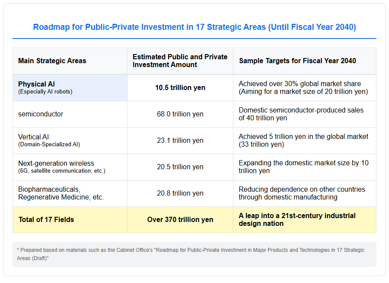Click the Cabinet Office source footnote
The width and height of the screenshot is (389, 283).
[191, 254]
